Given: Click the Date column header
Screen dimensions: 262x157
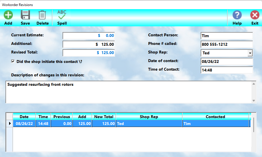Looking at the screenshot, I should tap(24, 117).
